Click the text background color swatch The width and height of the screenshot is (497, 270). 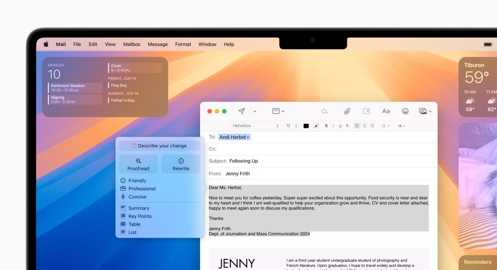[316, 126]
